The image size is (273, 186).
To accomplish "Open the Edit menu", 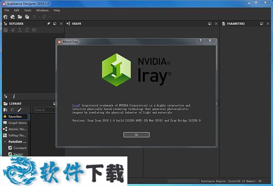I will pos(16,10).
